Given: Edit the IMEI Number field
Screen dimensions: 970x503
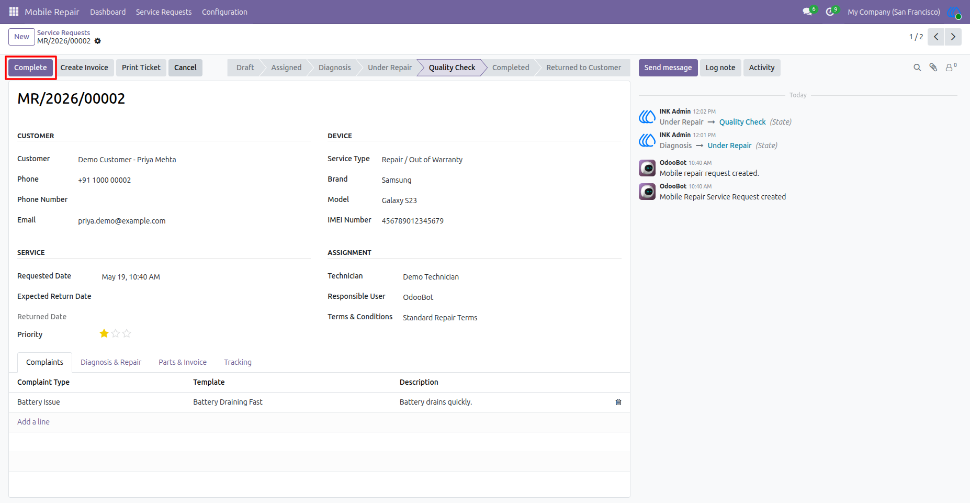Looking at the screenshot, I should (501, 221).
